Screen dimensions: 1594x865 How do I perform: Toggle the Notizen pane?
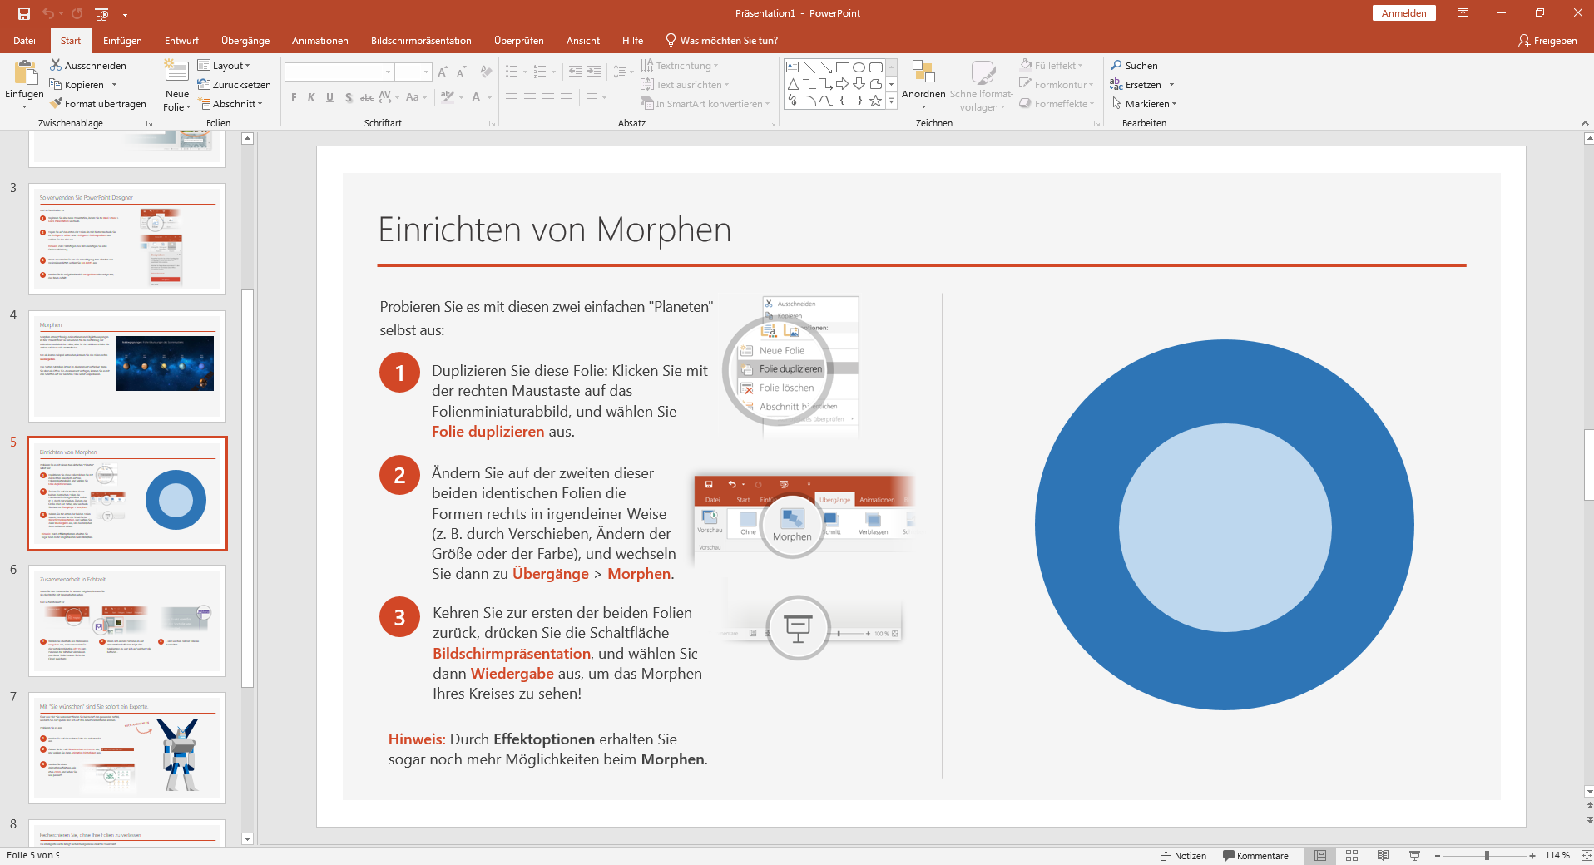[1183, 855]
